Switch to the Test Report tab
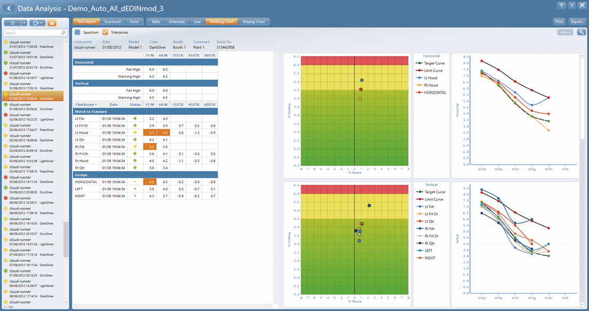 tap(86, 22)
